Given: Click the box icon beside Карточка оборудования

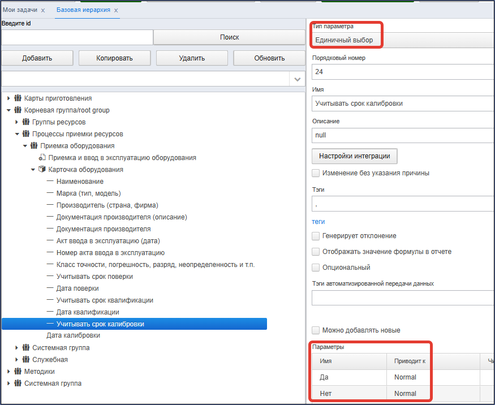Looking at the screenshot, I should 42,169.
